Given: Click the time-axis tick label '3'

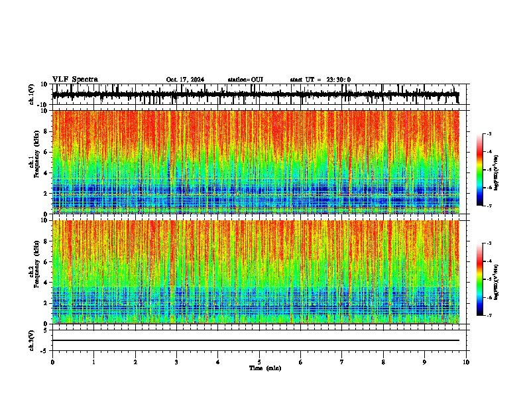Looking at the screenshot, I should pyautogui.click(x=176, y=362).
